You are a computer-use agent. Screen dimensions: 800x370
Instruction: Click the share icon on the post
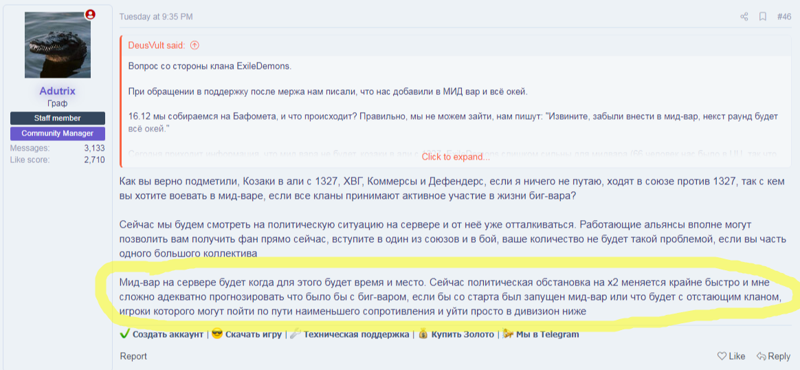coord(744,17)
